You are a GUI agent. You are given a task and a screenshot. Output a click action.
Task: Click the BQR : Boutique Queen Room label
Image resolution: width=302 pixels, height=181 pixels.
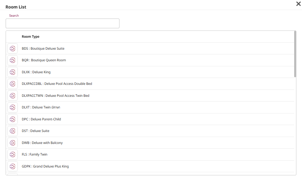point(44,60)
